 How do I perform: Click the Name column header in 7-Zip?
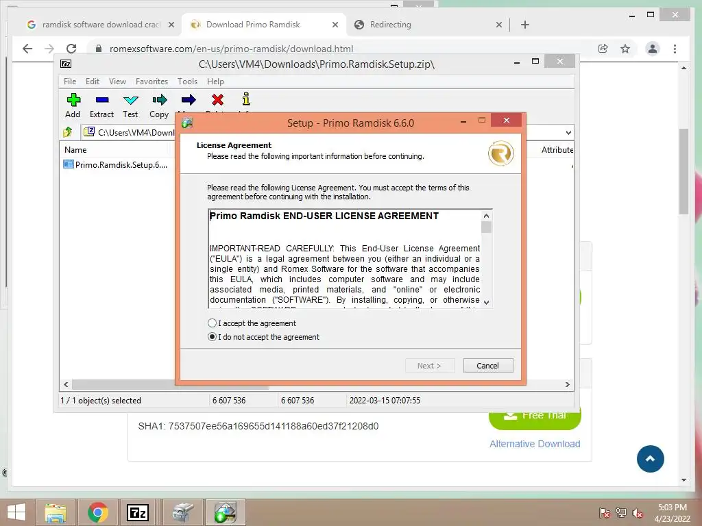(75, 150)
